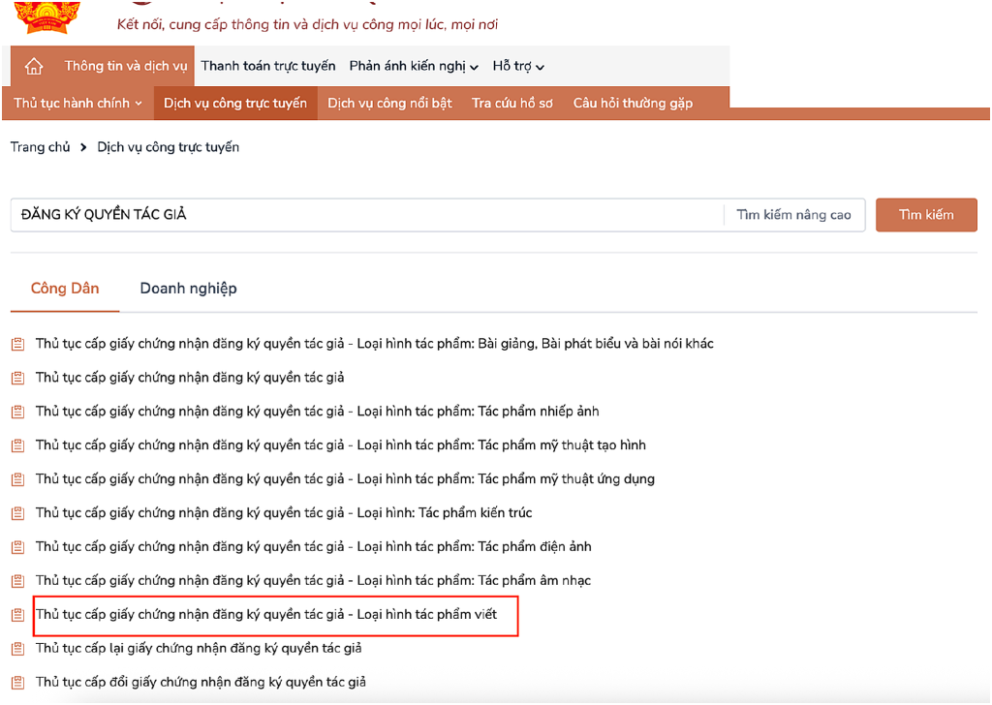Open Dịch vụ công nổi bật menu
Screen dimensions: 992x705
[x=389, y=103]
